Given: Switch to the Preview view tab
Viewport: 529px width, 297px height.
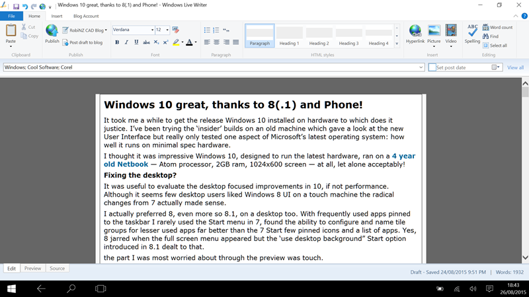Looking at the screenshot, I should (32, 269).
